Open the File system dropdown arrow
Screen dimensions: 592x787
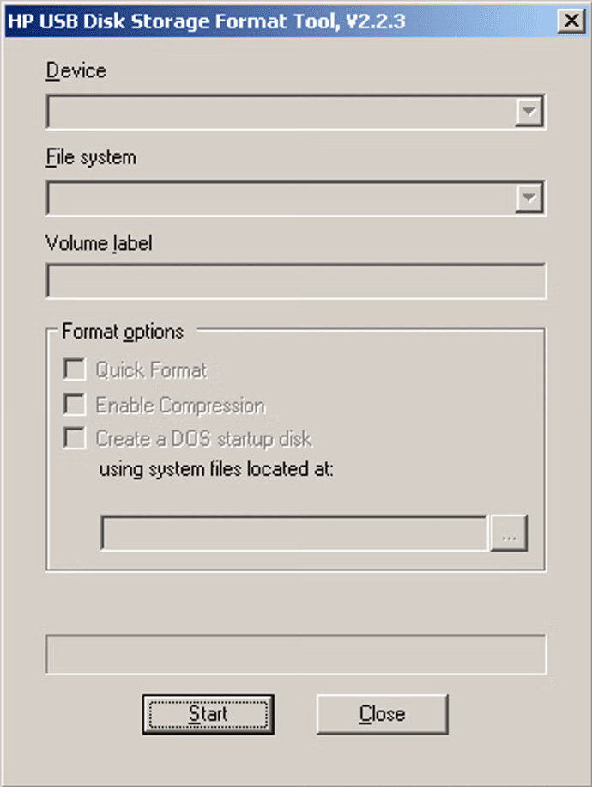click(529, 198)
